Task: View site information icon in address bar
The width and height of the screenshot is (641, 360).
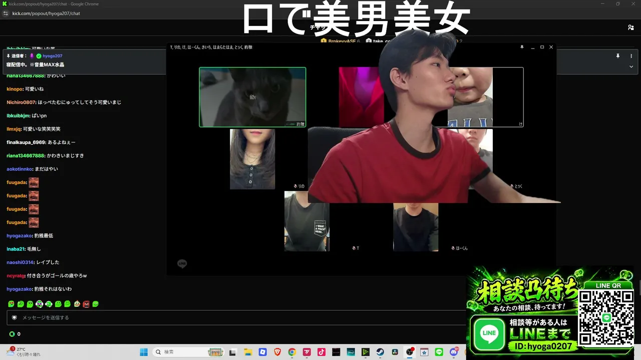Action: pos(6,13)
